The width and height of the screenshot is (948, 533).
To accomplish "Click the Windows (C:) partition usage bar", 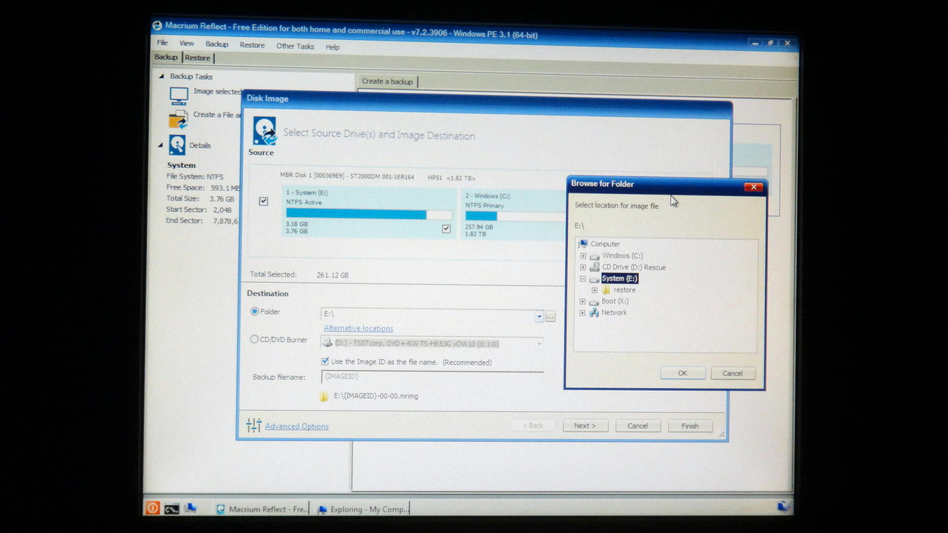I will [515, 216].
